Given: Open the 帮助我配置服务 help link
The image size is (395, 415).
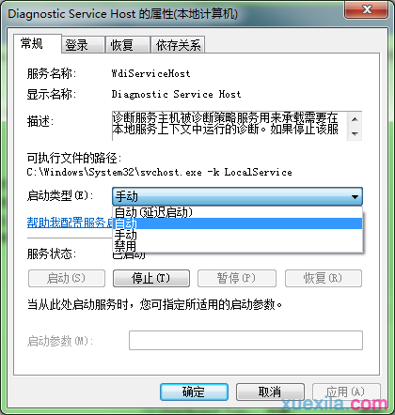Looking at the screenshot, I should (x=70, y=223).
